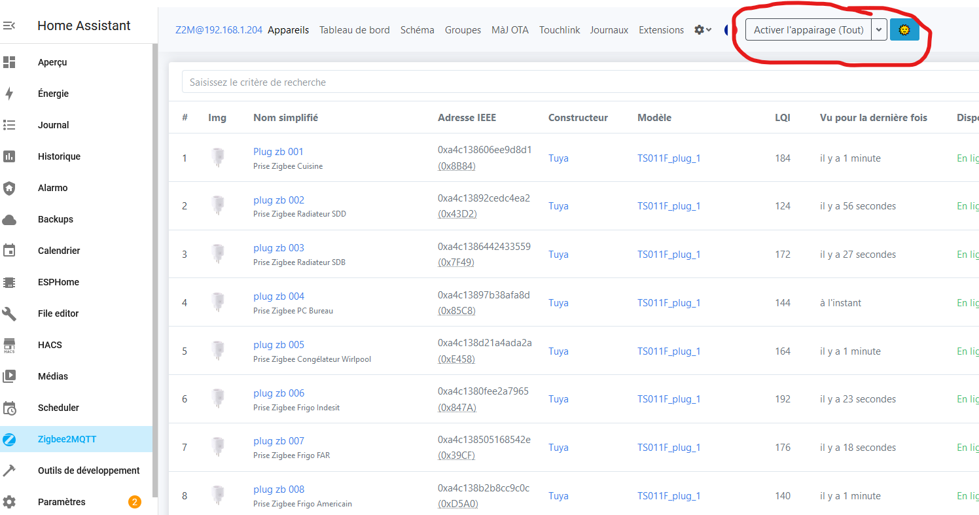Open the Touchlink tab
The image size is (979, 515).
560,30
